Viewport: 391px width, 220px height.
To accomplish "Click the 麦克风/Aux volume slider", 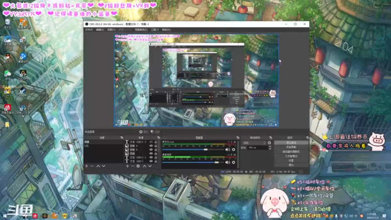I will (193, 150).
